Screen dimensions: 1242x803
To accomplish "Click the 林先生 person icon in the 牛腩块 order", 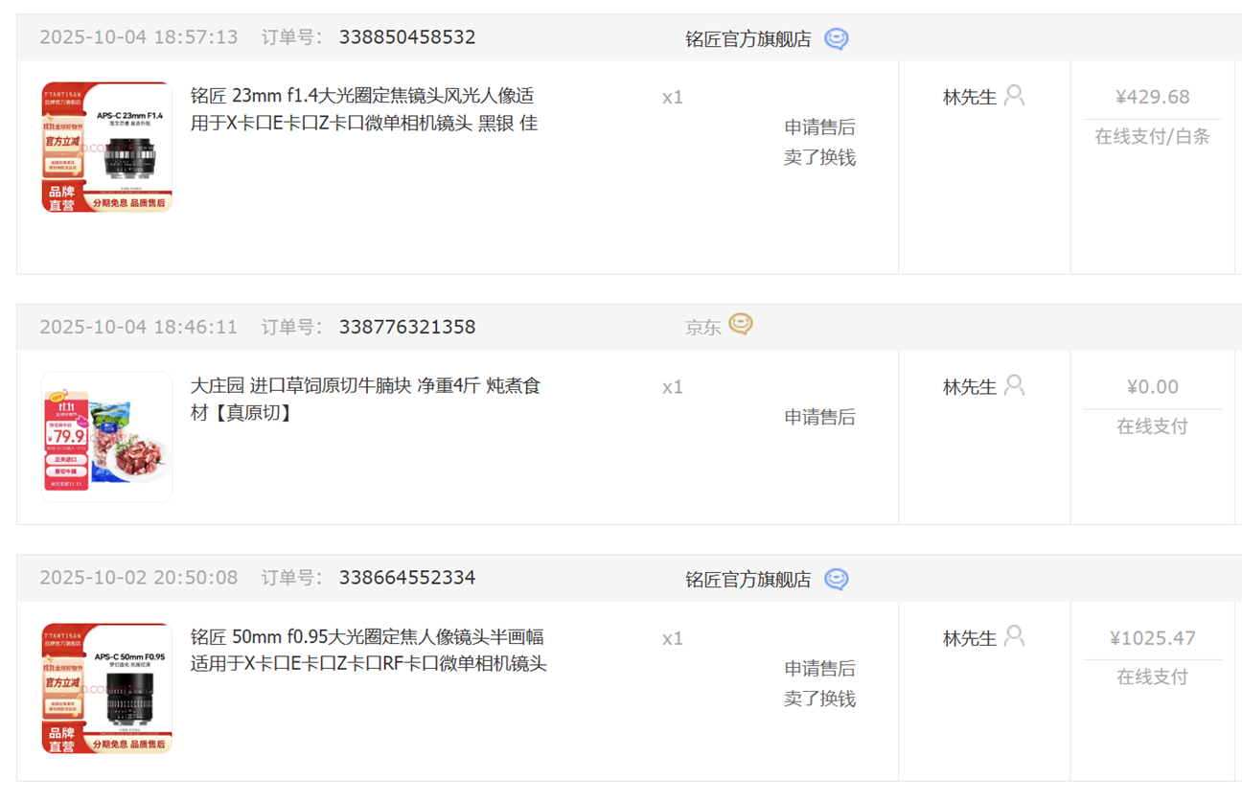I will pyautogui.click(x=1014, y=385).
